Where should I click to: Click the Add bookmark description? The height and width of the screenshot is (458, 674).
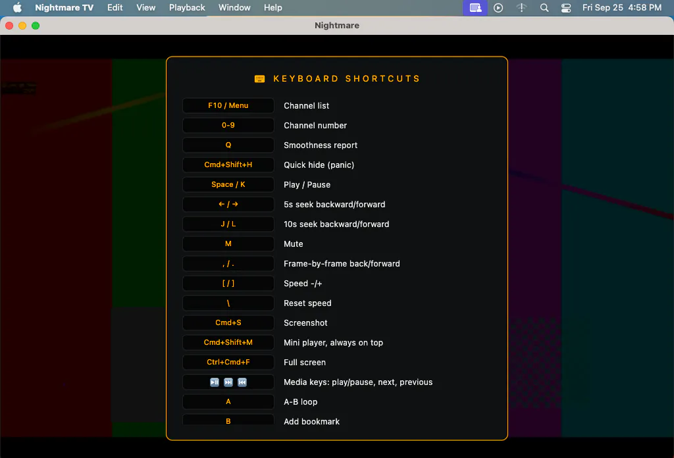coord(311,422)
